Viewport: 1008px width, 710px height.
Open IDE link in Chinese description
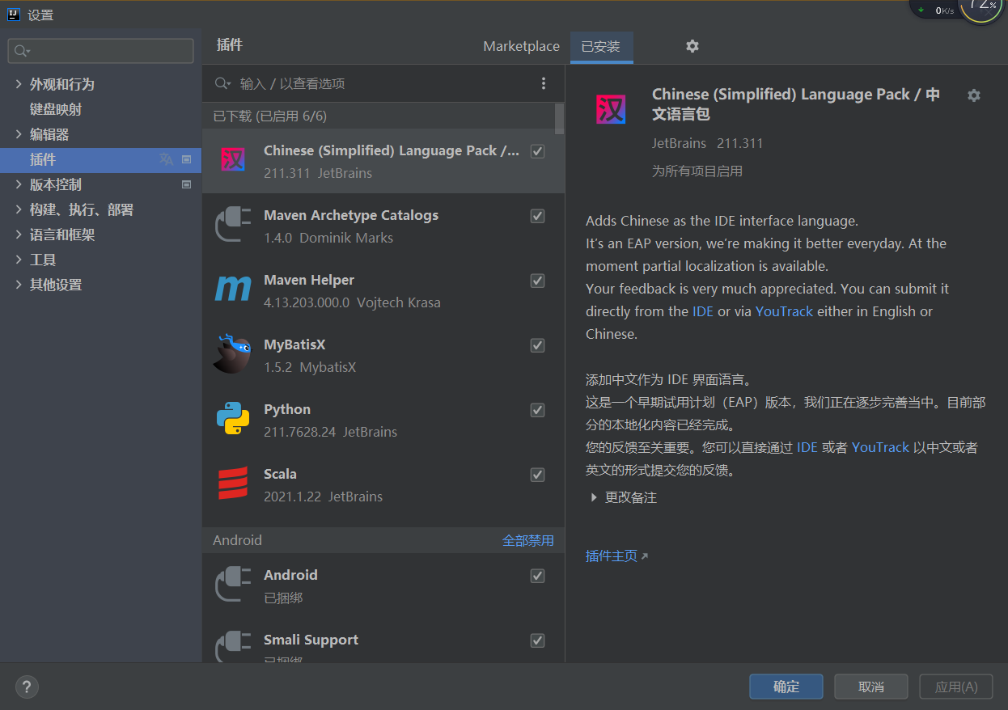tap(807, 447)
